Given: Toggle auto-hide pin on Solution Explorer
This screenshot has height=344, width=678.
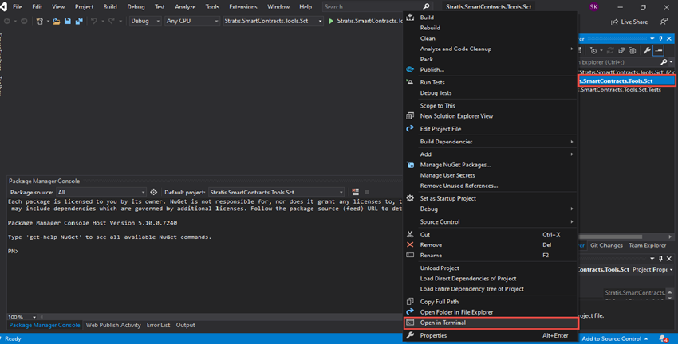Looking at the screenshot, I should click(x=662, y=38).
